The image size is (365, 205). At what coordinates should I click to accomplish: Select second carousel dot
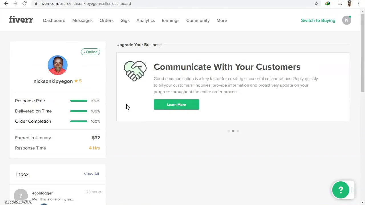(233, 131)
